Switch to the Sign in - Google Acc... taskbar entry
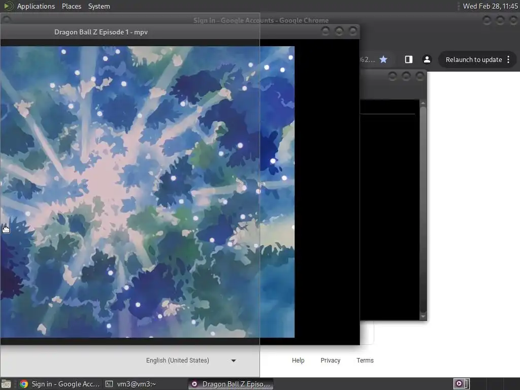The height and width of the screenshot is (390, 520). coord(60,384)
